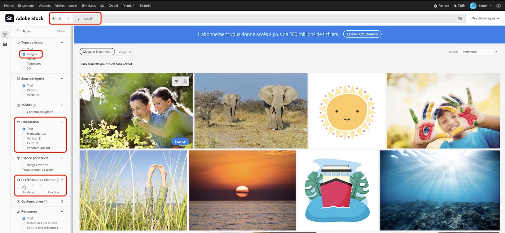Click the Tarifs tag icon
Image resolution: width=505 pixels, height=233 pixels.
pos(454,5)
